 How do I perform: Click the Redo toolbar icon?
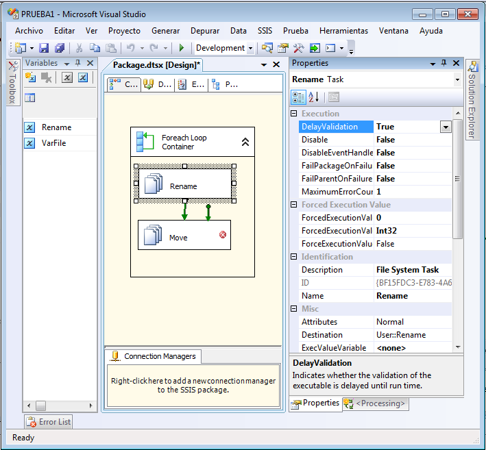click(154, 48)
